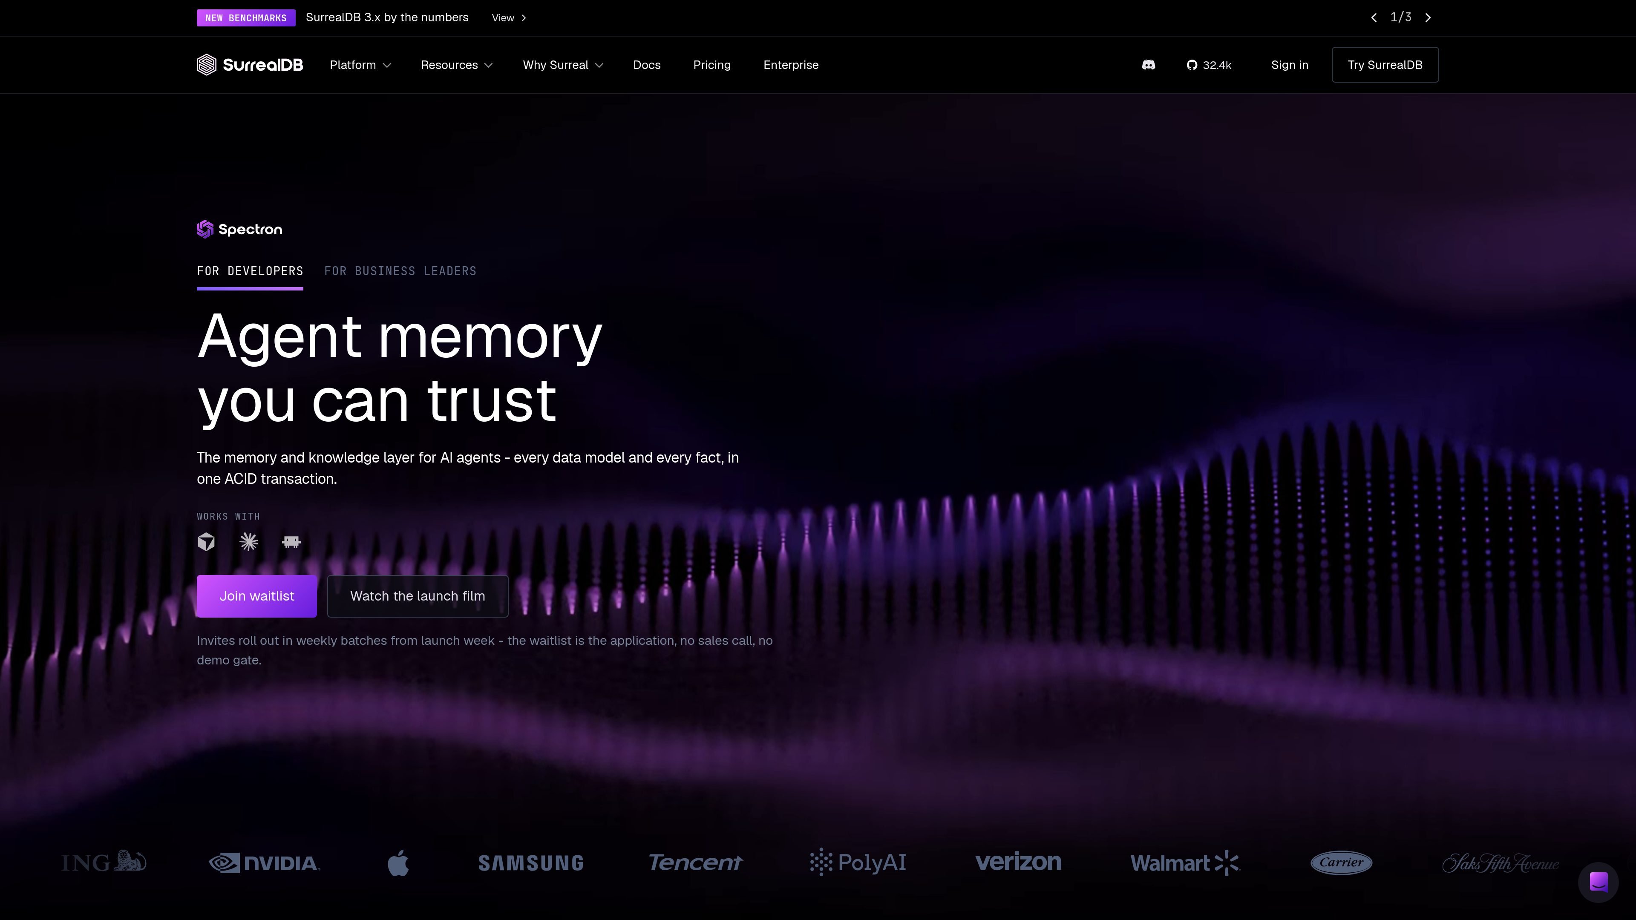Click the Verizon logo
1636x920 pixels.
point(1018,862)
